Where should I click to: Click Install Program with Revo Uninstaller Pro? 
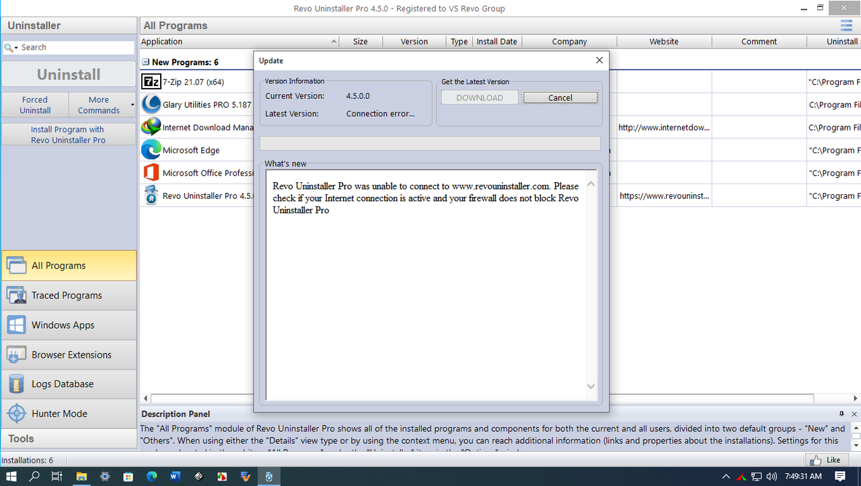click(69, 134)
